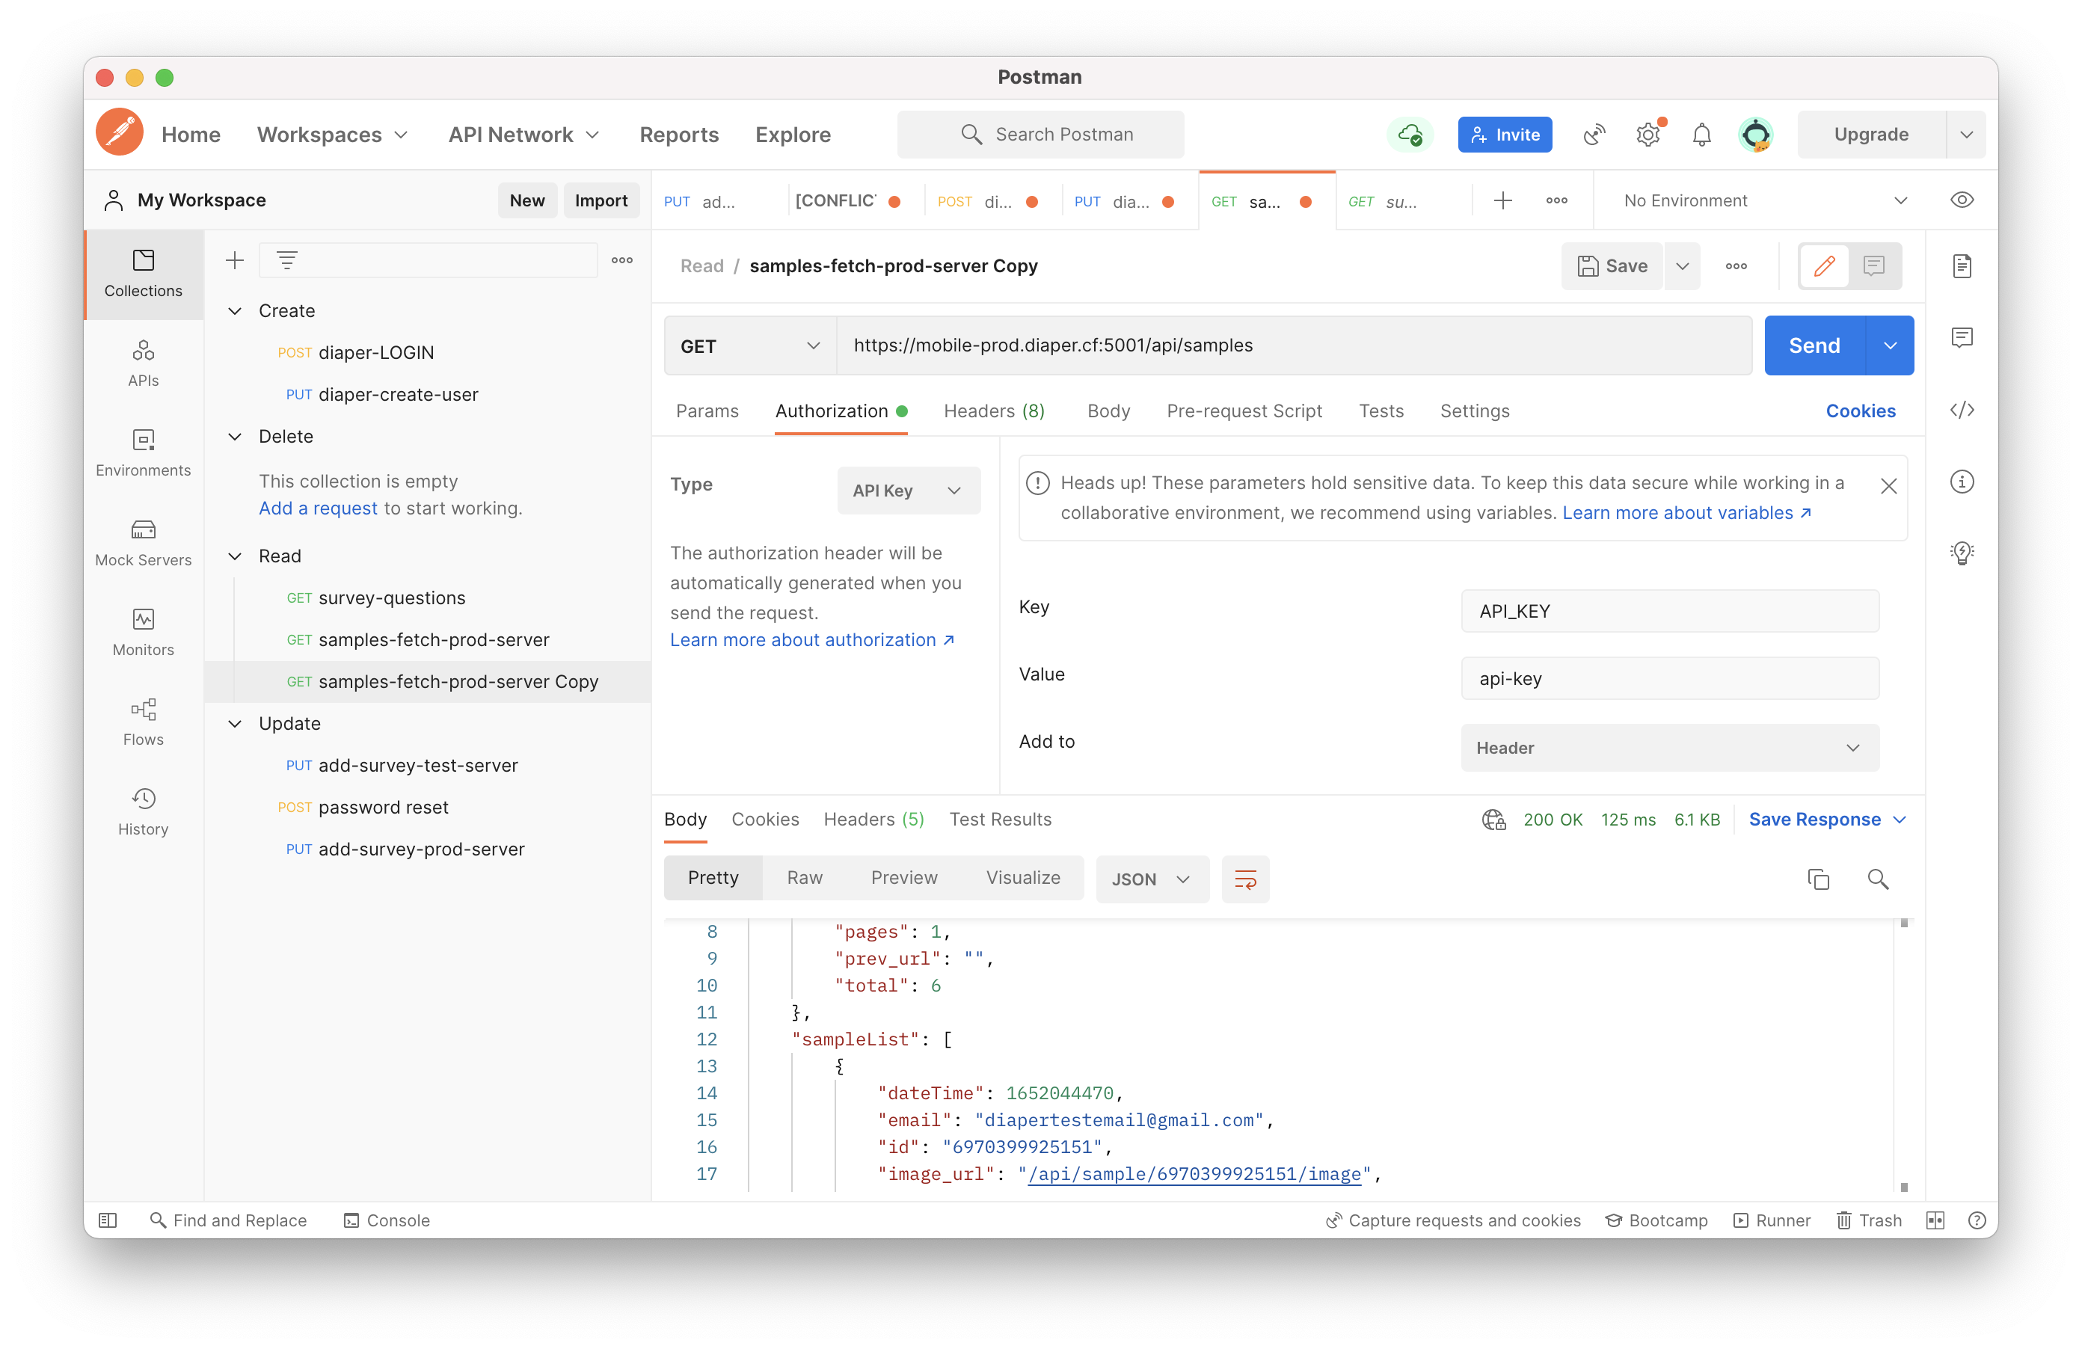Open the Environments sidebar panel

tap(144, 453)
